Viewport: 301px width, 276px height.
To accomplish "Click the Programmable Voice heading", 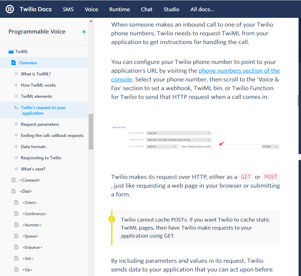I will [x=37, y=31].
